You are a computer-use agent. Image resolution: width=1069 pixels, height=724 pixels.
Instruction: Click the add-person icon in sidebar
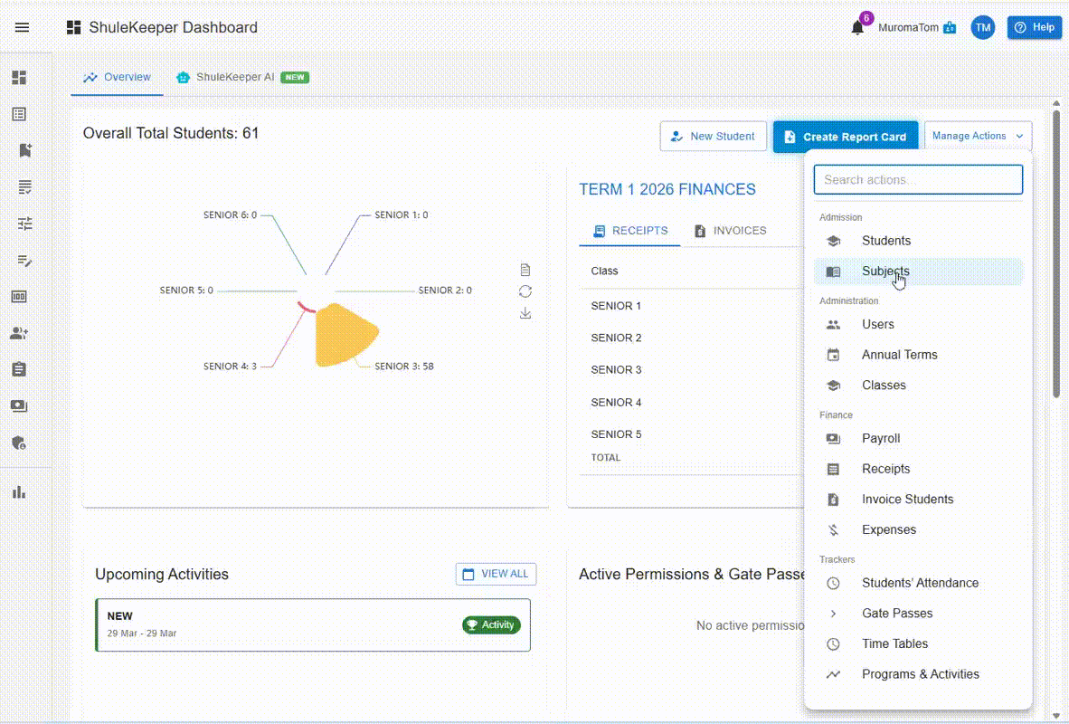click(x=19, y=333)
